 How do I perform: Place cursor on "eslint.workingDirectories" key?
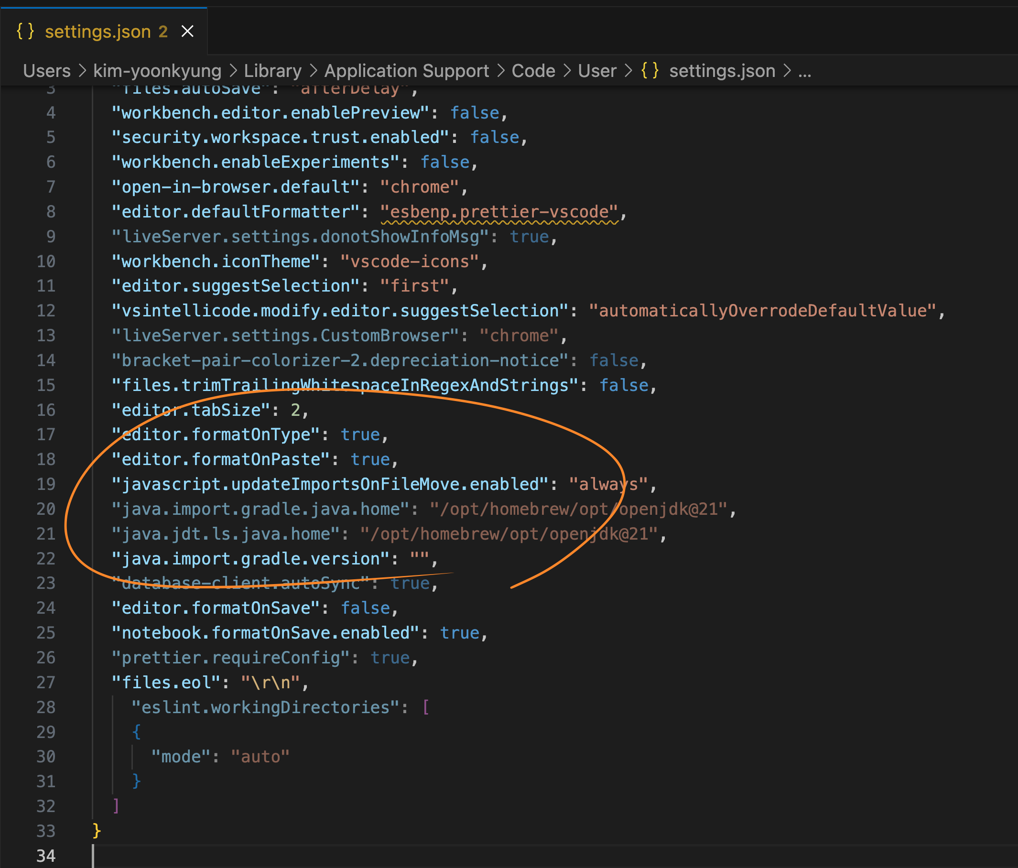point(266,707)
